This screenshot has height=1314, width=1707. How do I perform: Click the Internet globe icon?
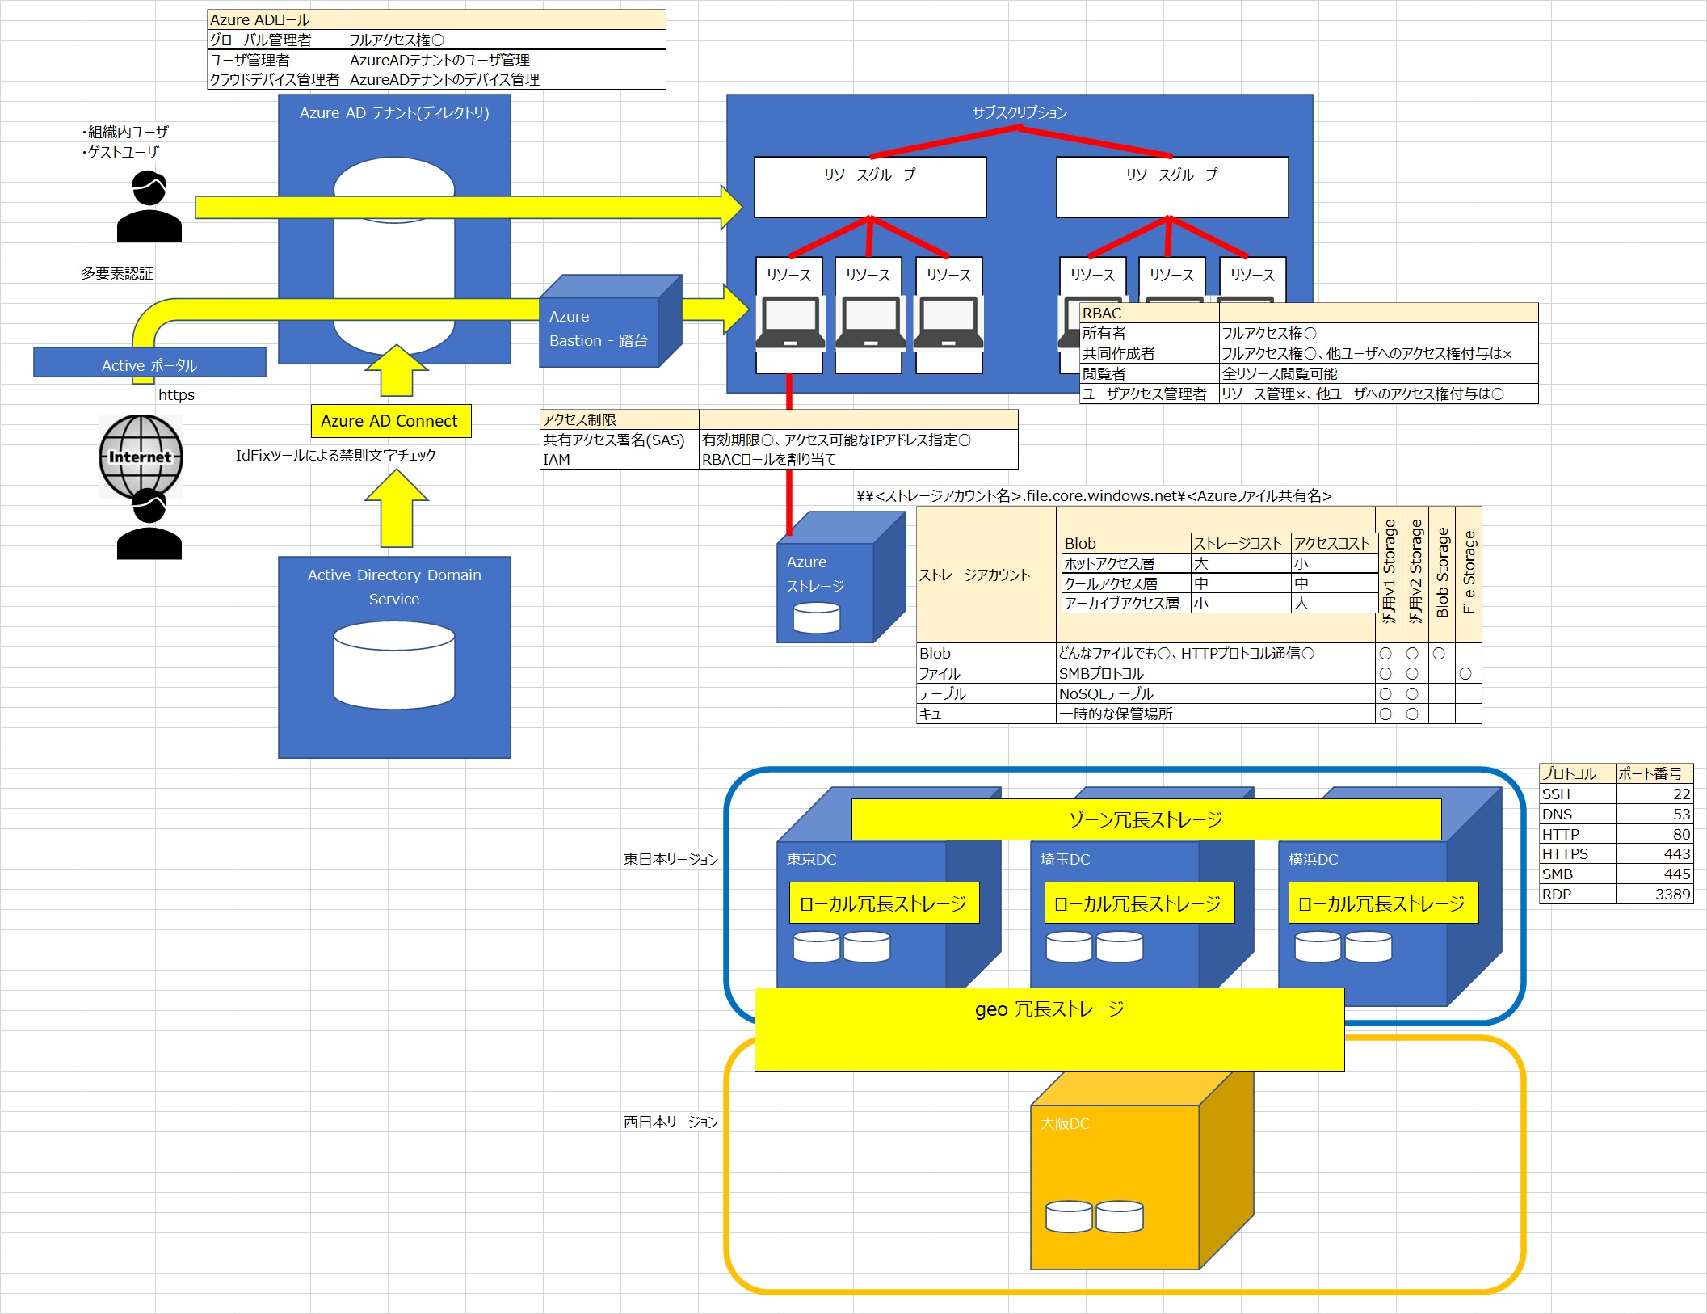click(141, 457)
